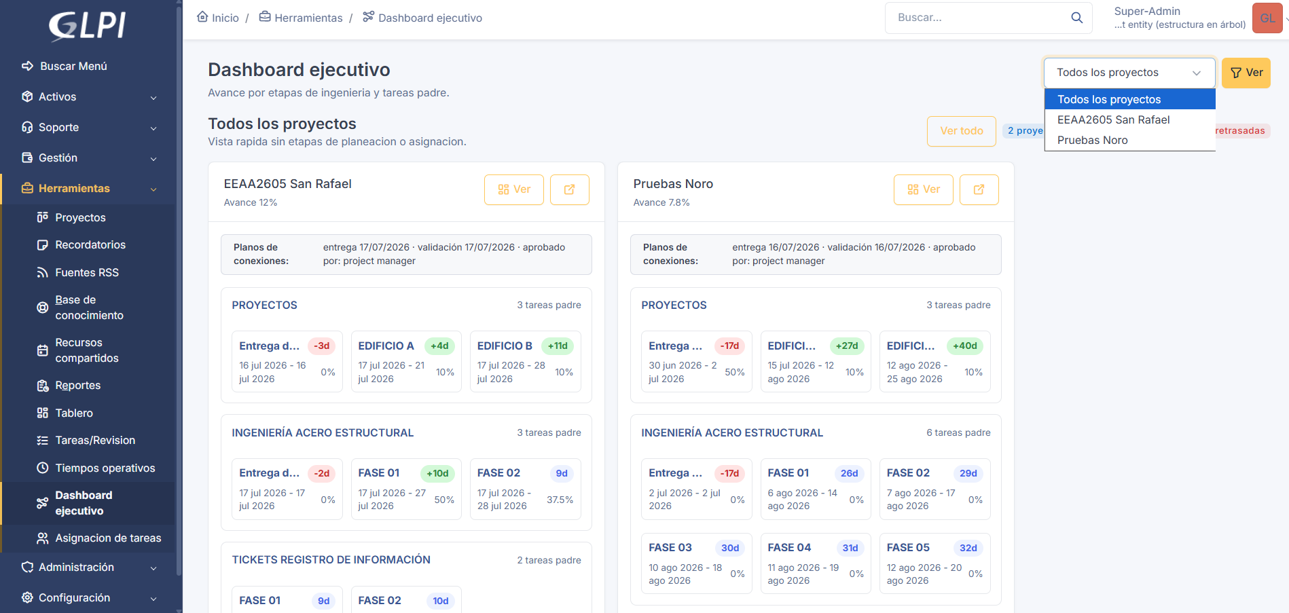Viewport: 1289px width, 613px height.
Task: Click the Activos cube icon
Action: 27,96
